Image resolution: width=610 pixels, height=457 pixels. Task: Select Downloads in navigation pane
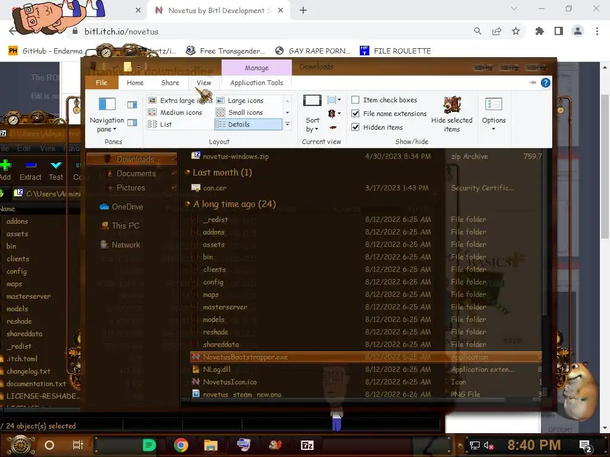(x=132, y=159)
